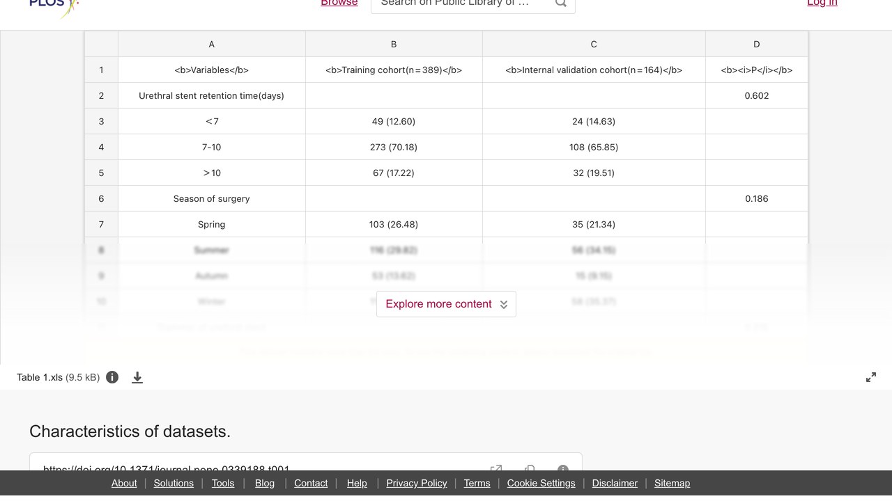Click the Help footer link
Image resolution: width=892 pixels, height=501 pixels.
[357, 483]
